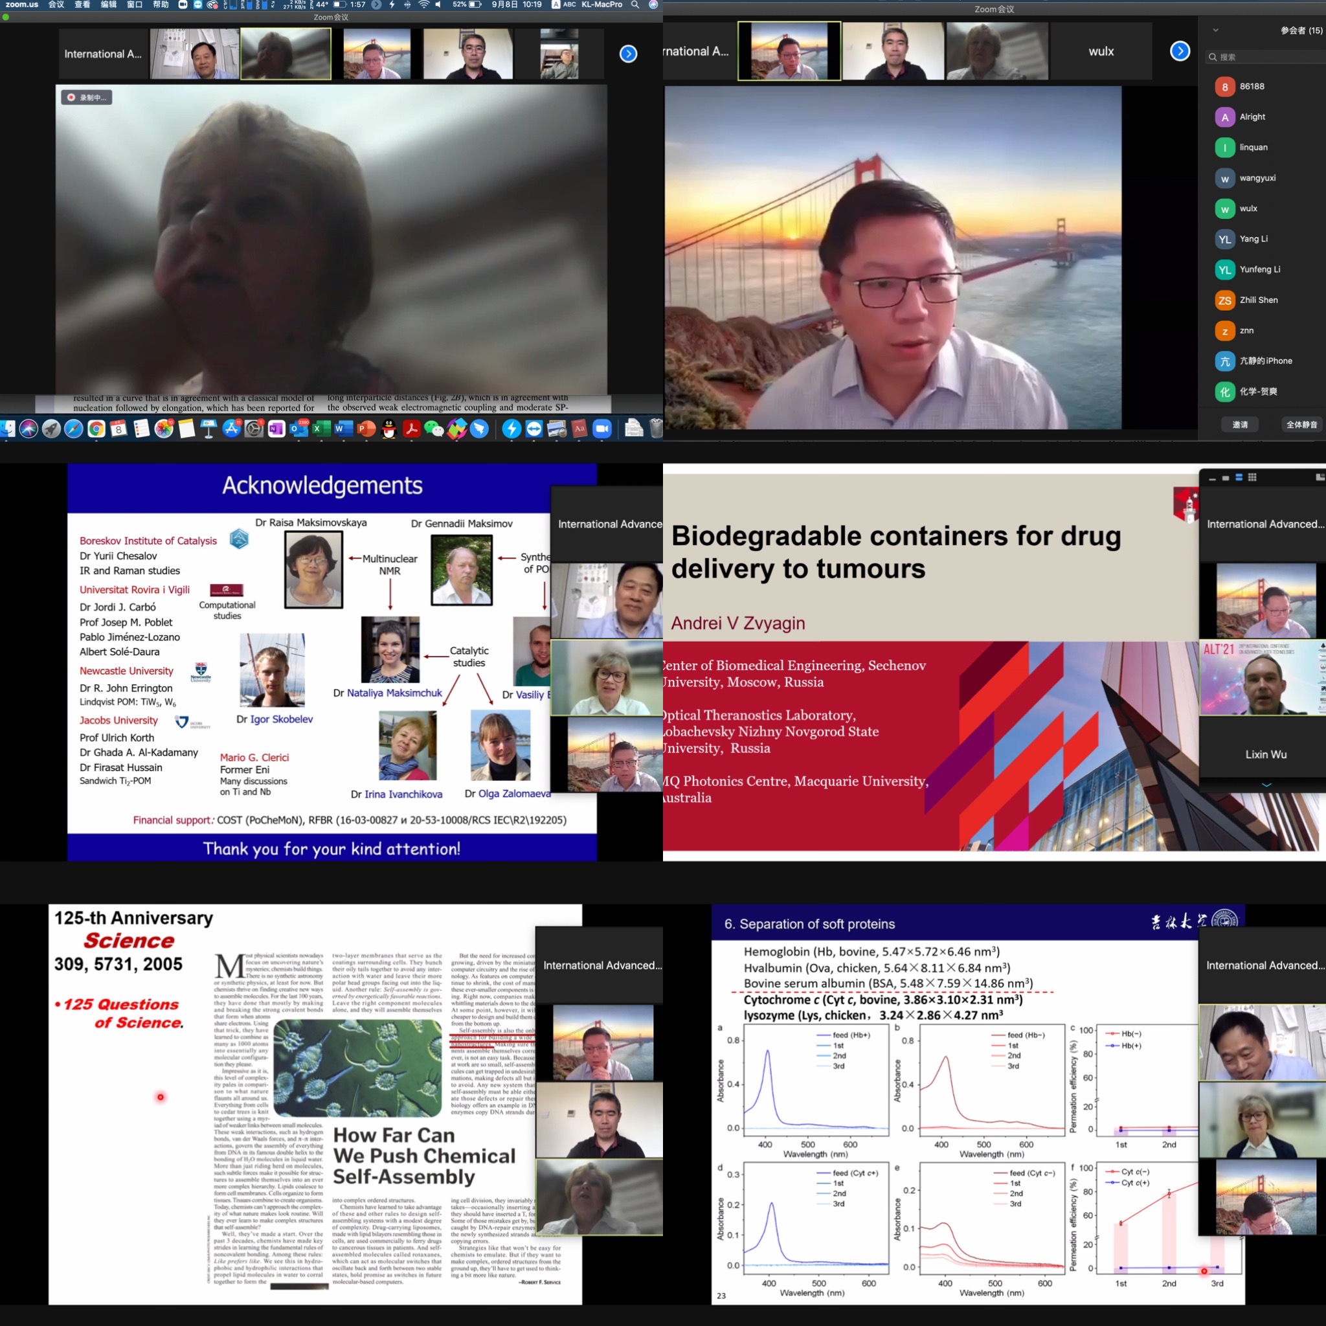This screenshot has height=1326, width=1326.
Task: Open Adobe Acrobat in the Dock
Action: coord(411,429)
